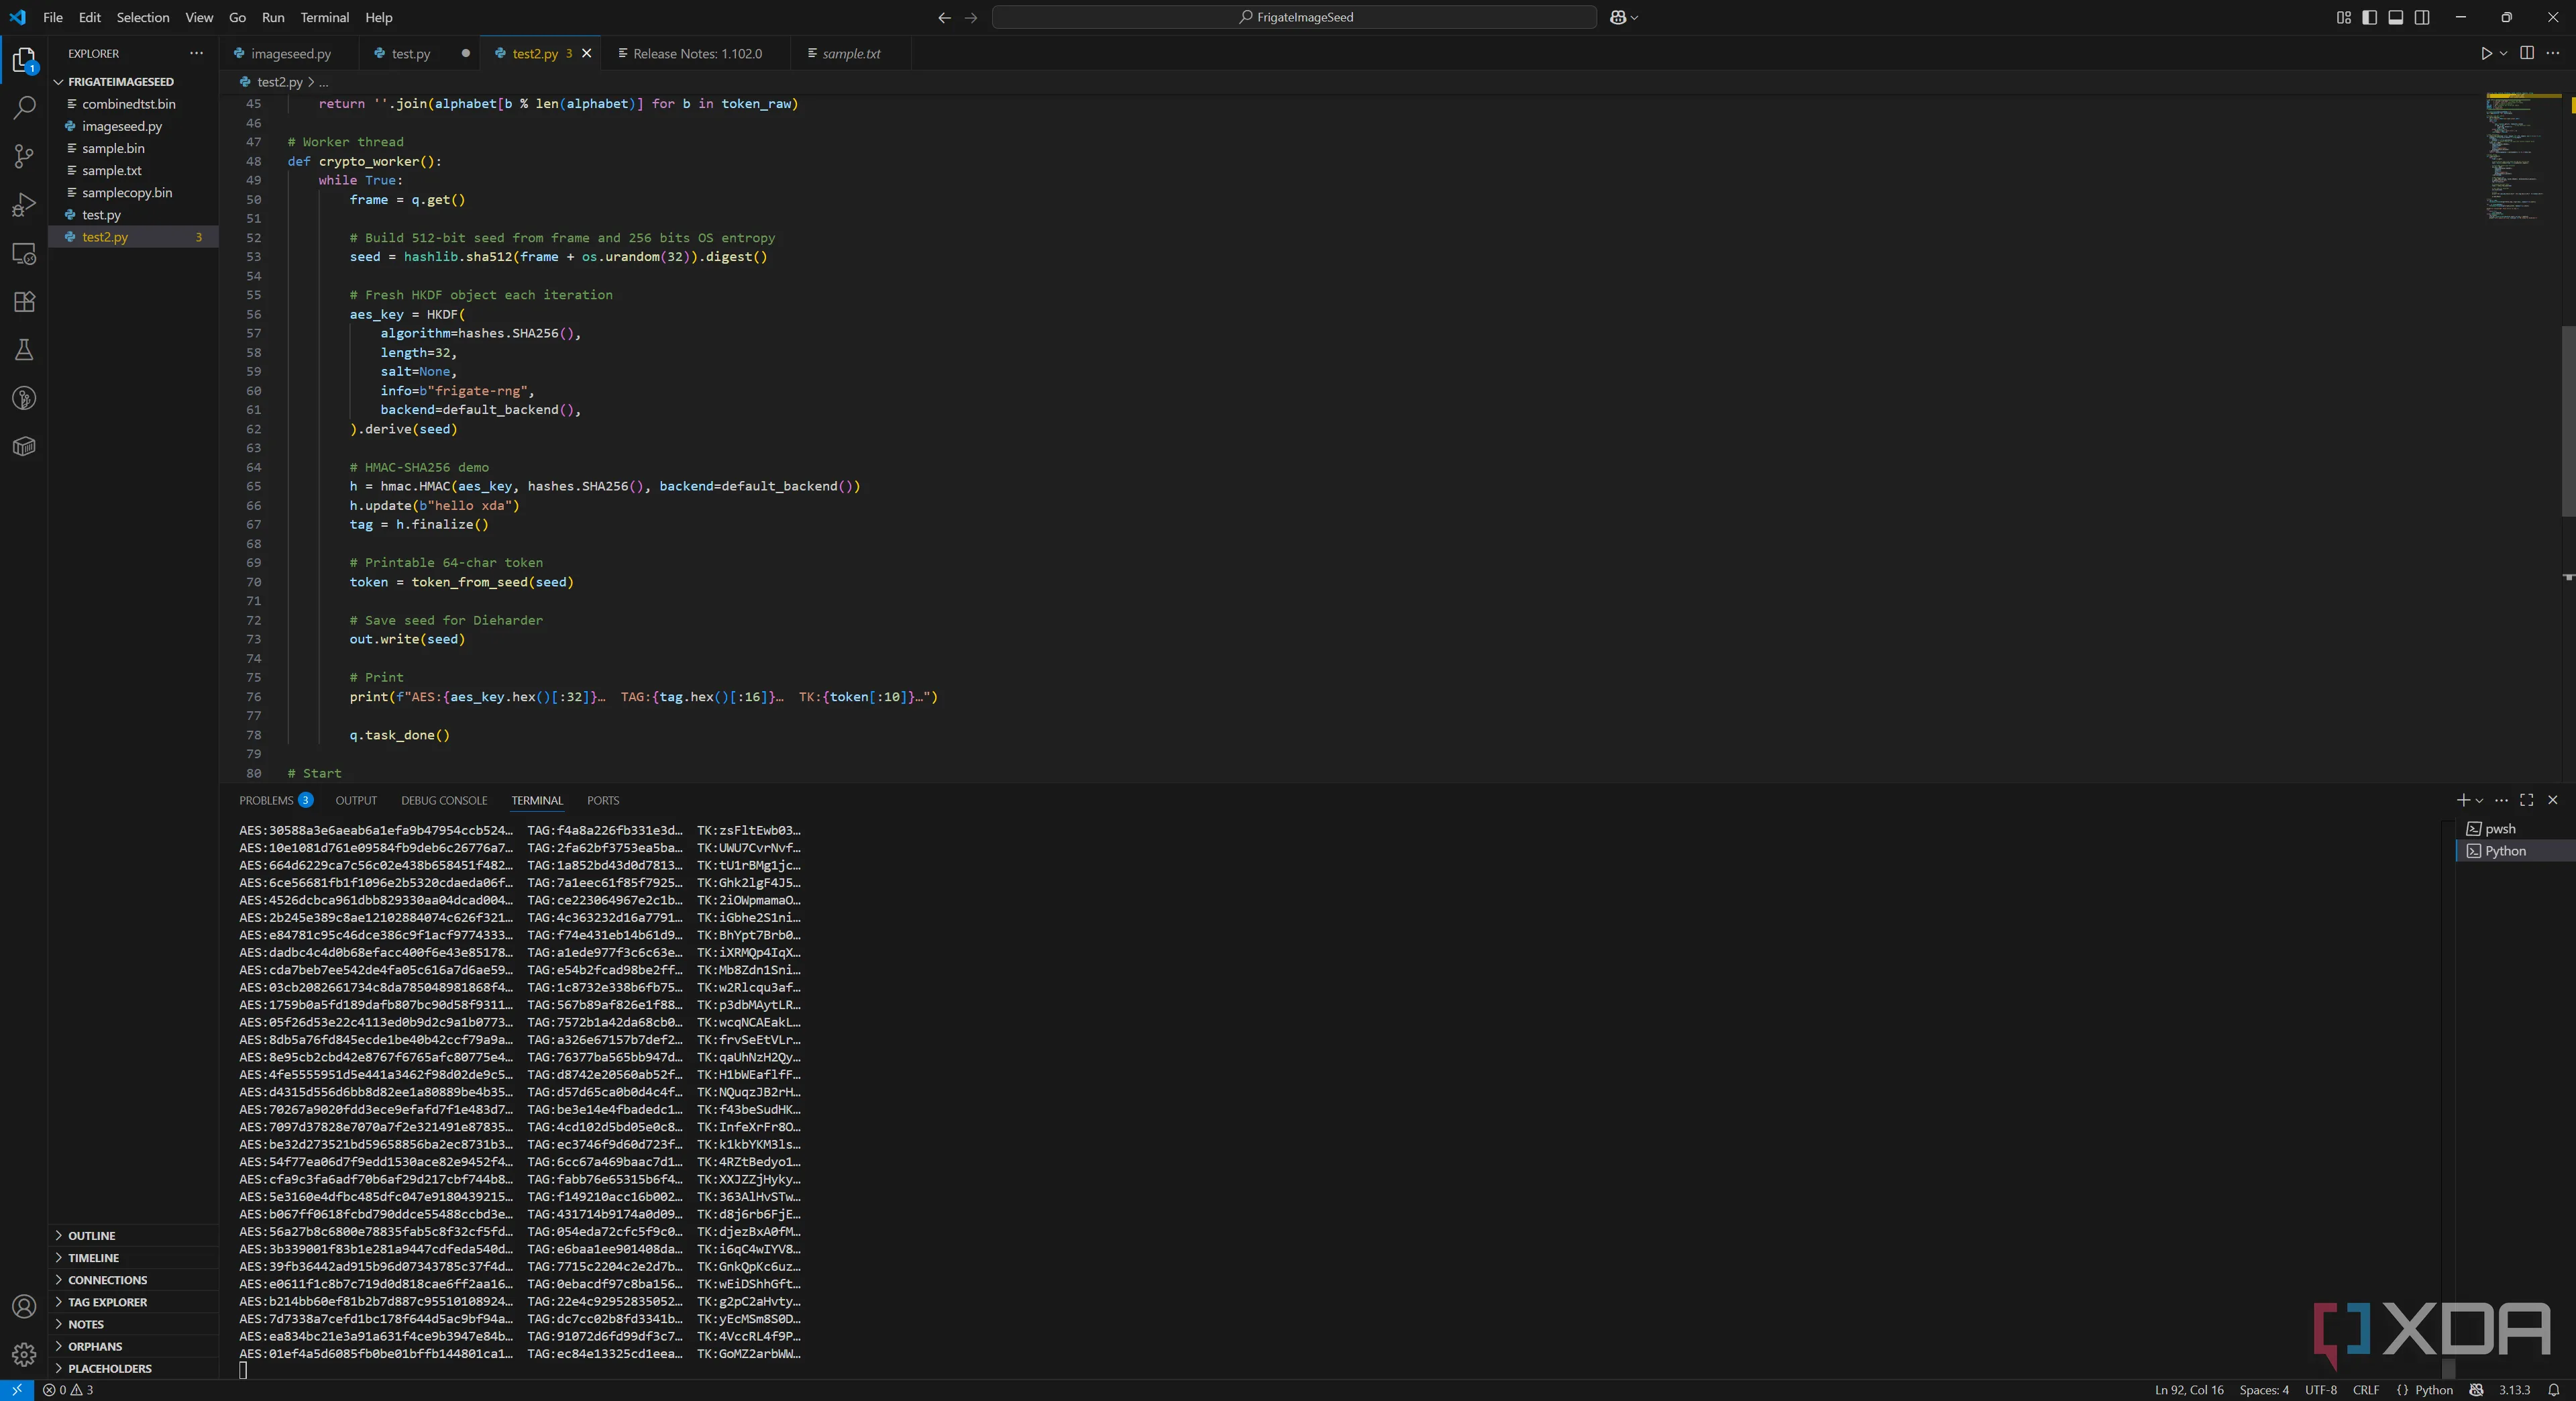Click the Remote window status icon
Viewport: 2576px width, 1401px height.
point(17,1390)
